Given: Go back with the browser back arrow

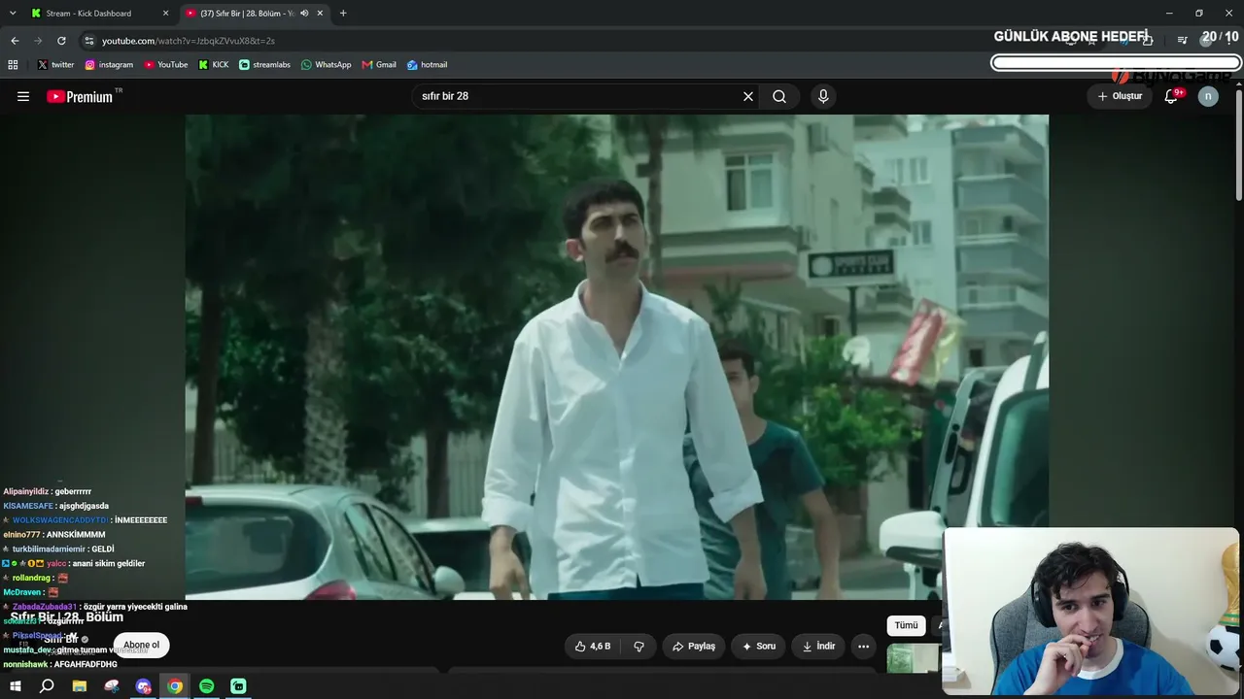Looking at the screenshot, I should coord(15,41).
